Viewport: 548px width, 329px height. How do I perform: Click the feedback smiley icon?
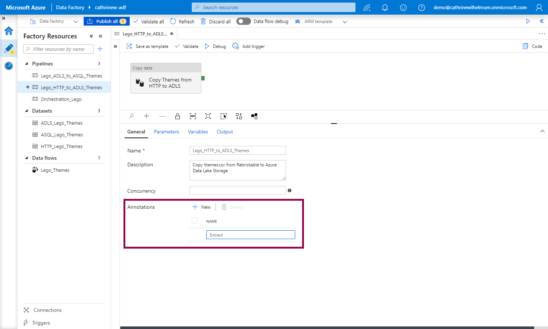(403, 8)
